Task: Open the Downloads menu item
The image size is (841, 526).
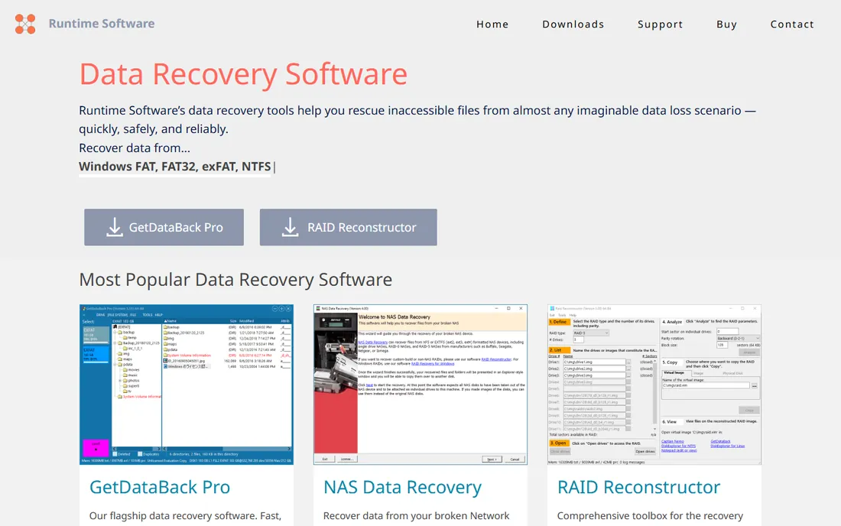Action: pyautogui.click(x=573, y=24)
